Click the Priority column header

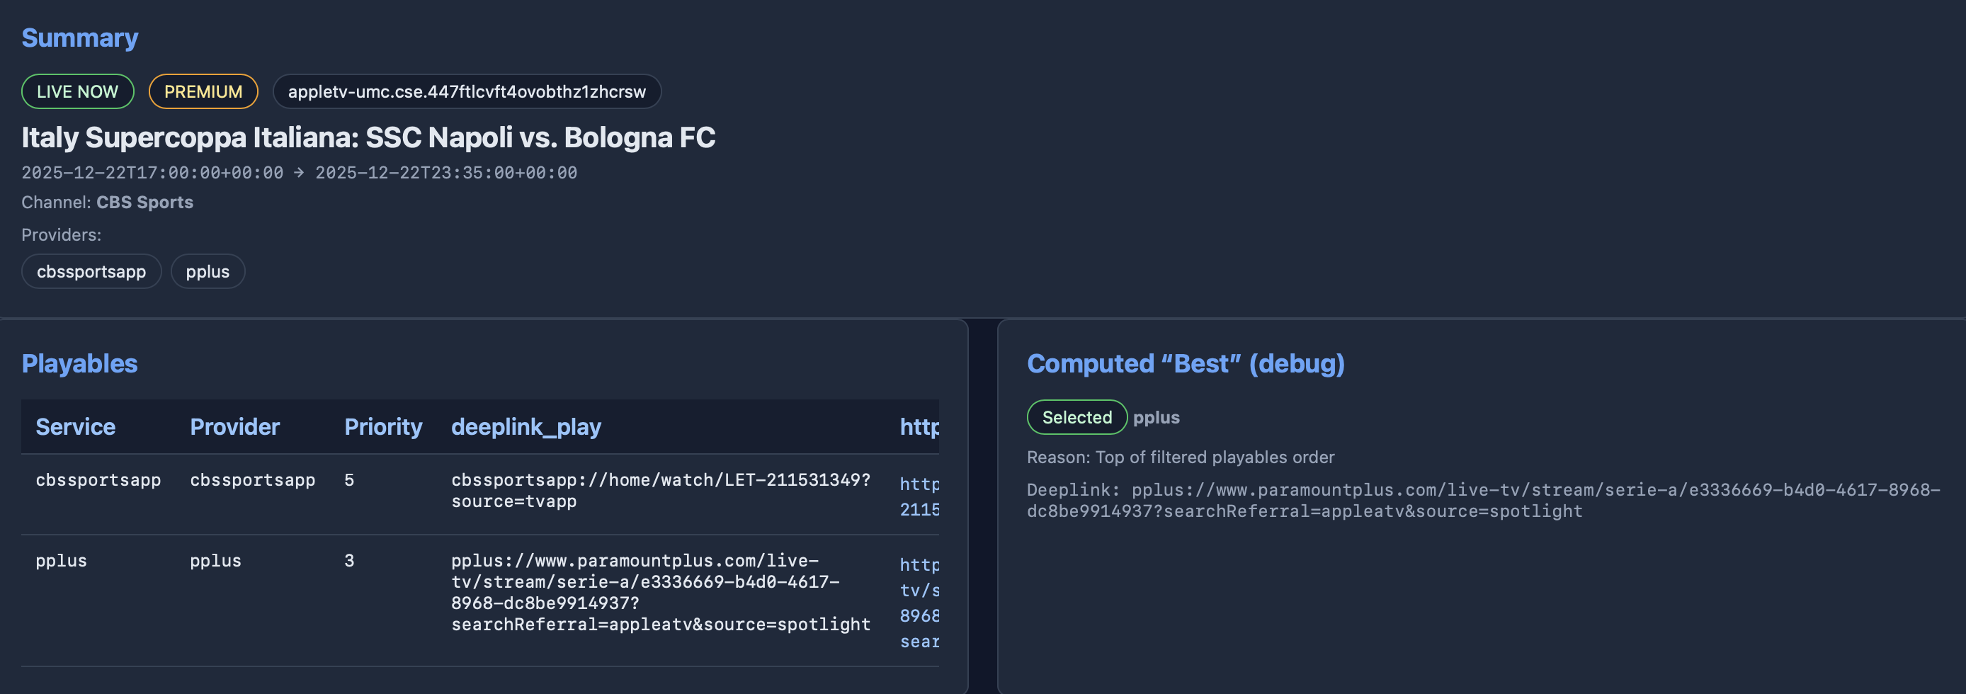(382, 427)
